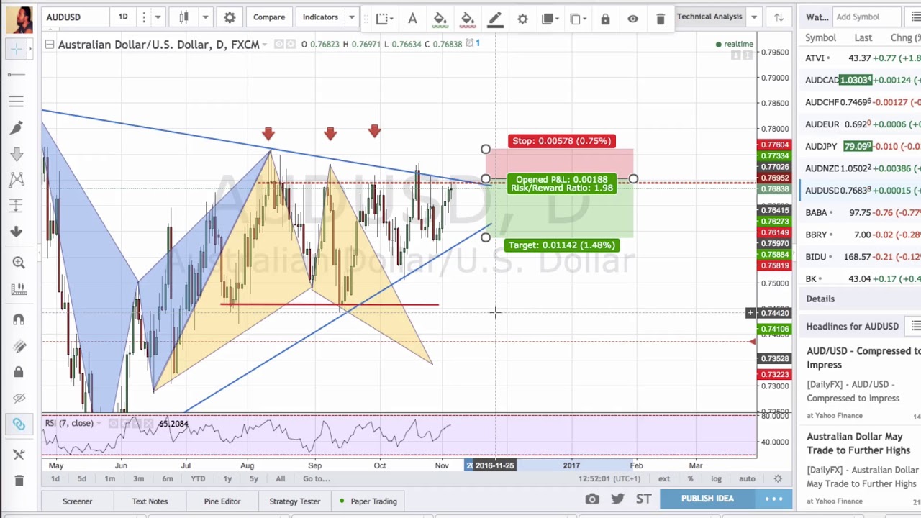
Task: Open the chart settings gear in top toolbar
Action: [x=230, y=17]
